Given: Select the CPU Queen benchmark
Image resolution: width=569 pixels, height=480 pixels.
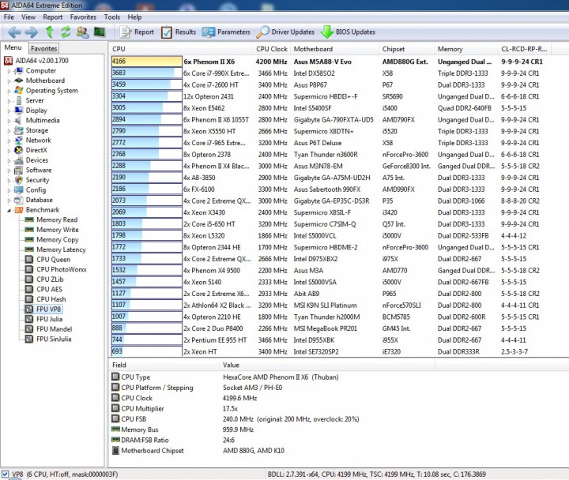Looking at the screenshot, I should click(53, 260).
